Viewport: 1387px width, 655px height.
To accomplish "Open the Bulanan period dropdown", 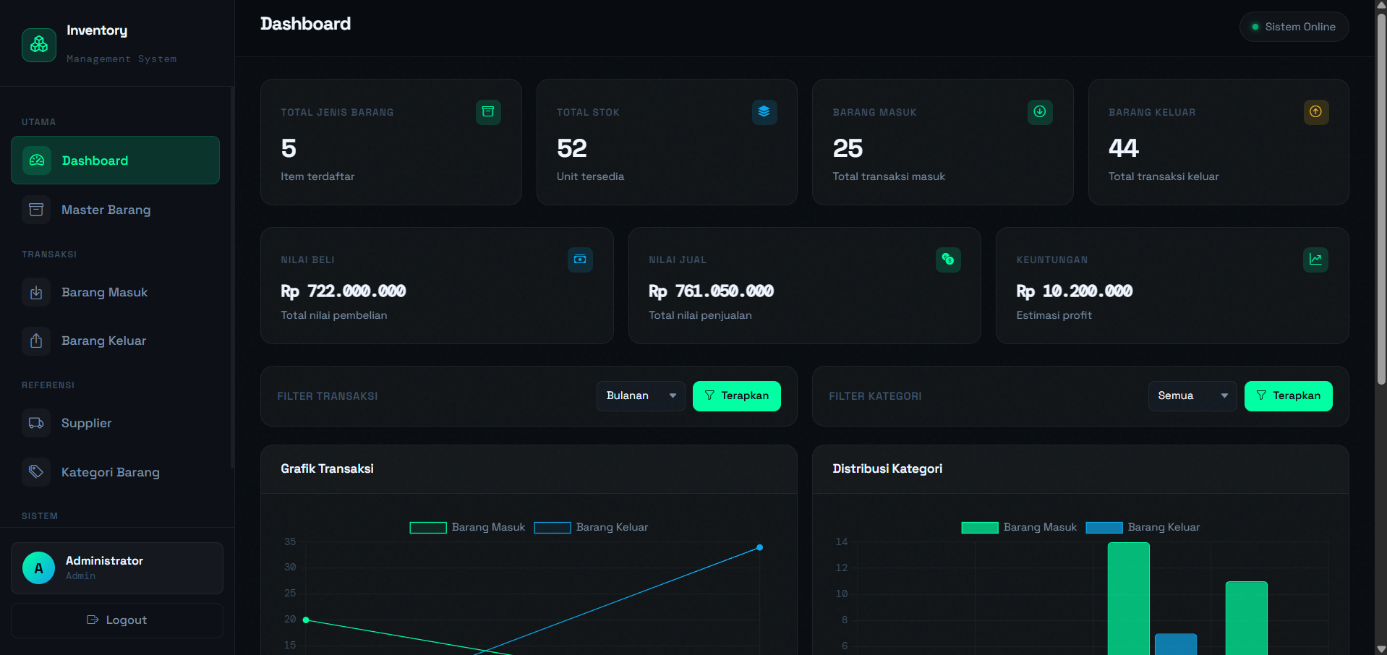I will point(641,395).
